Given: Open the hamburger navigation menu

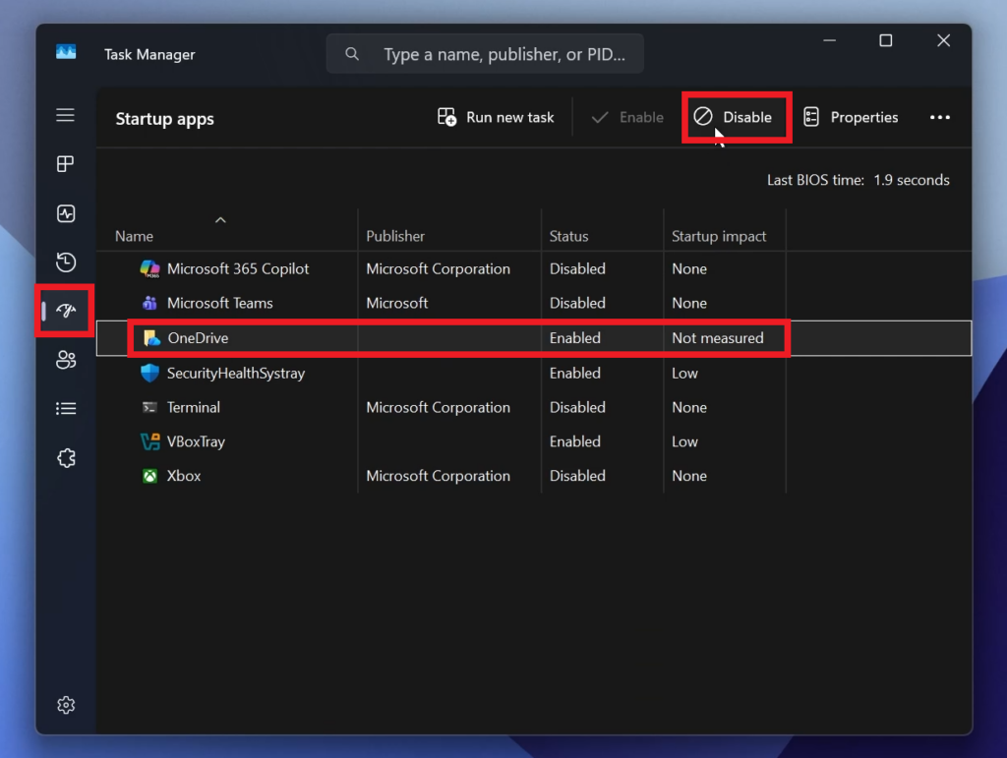Looking at the screenshot, I should tap(66, 116).
